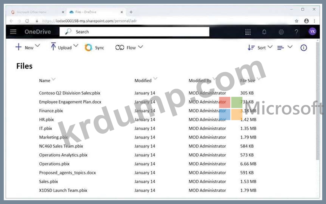Switch to Files - OneDrive tab

pyautogui.click(x=96, y=12)
